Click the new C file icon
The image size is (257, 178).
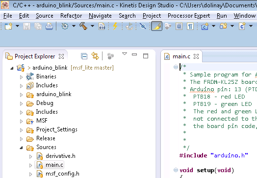click(x=242, y=26)
